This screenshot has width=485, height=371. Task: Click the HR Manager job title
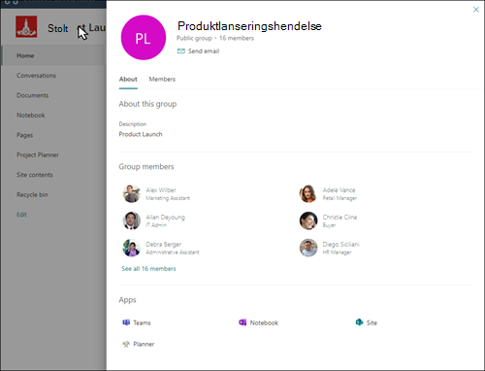tap(337, 253)
